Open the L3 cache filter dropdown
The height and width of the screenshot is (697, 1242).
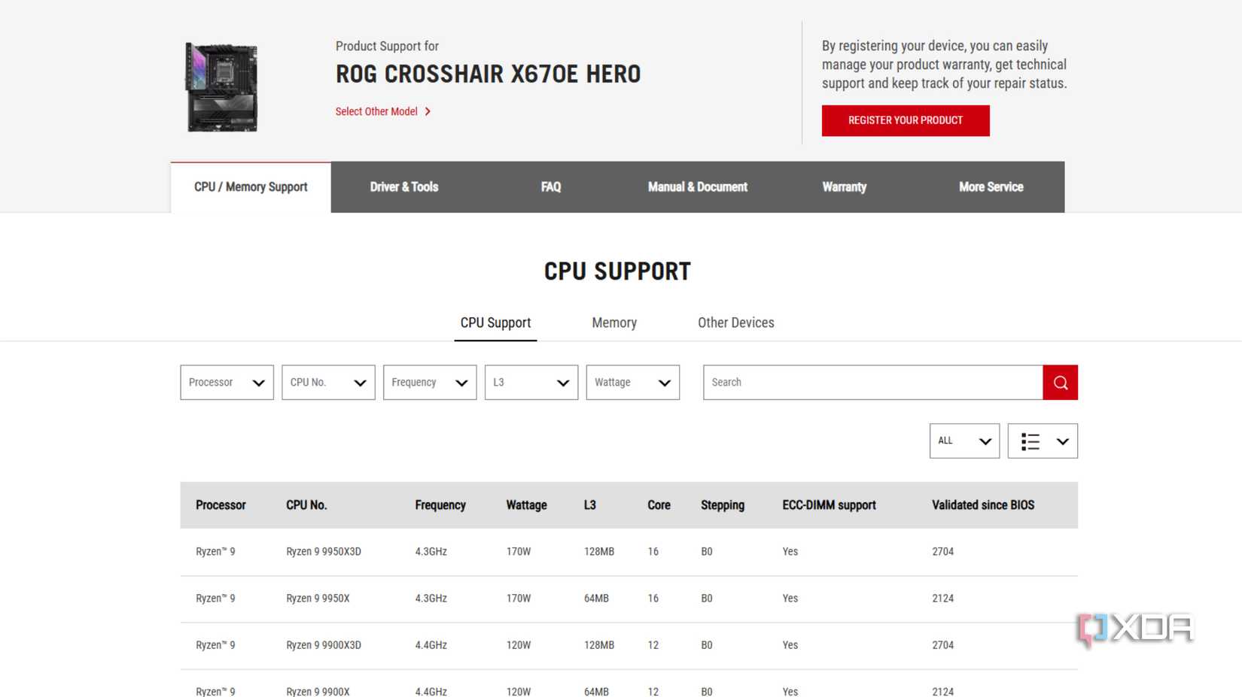(531, 383)
